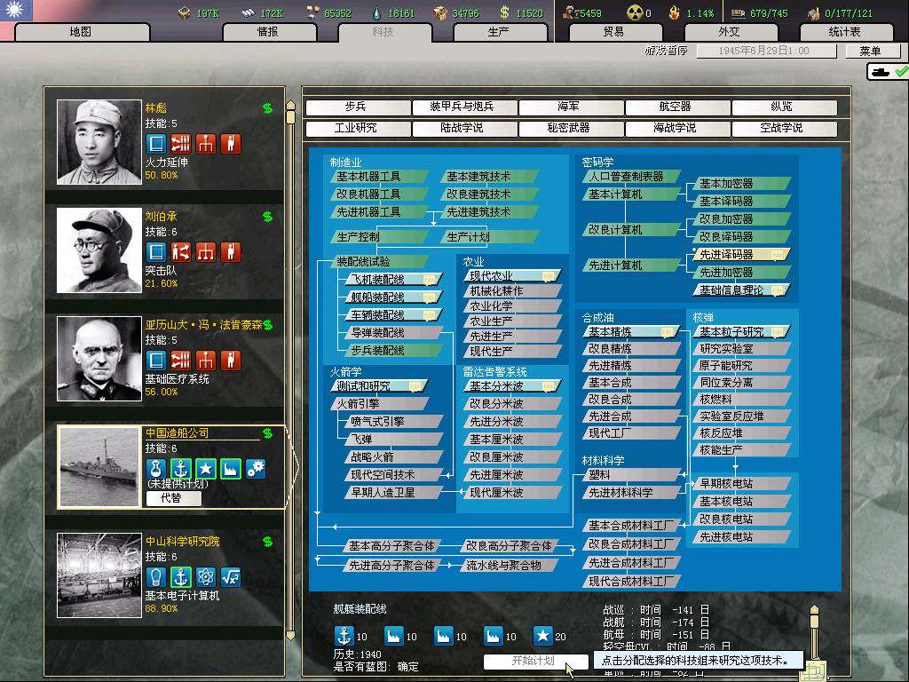The width and height of the screenshot is (909, 682).
Task: Click the gear icon for 中国造船公司
Action: (x=256, y=468)
